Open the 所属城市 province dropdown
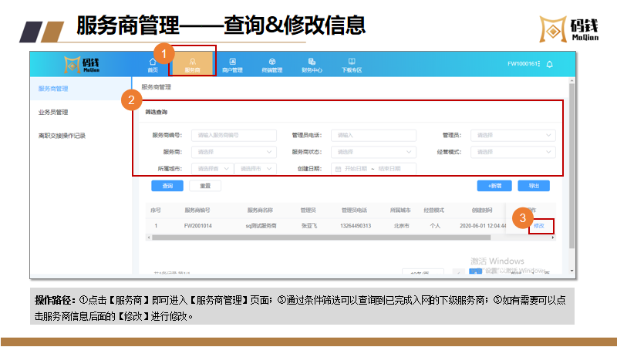 pos(211,168)
